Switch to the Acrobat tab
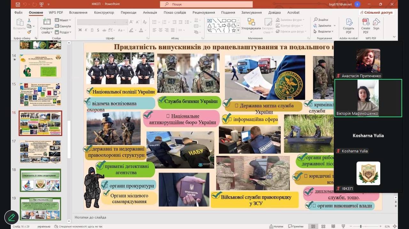Image resolution: width=409 pixels, height=229 pixels. [293, 12]
